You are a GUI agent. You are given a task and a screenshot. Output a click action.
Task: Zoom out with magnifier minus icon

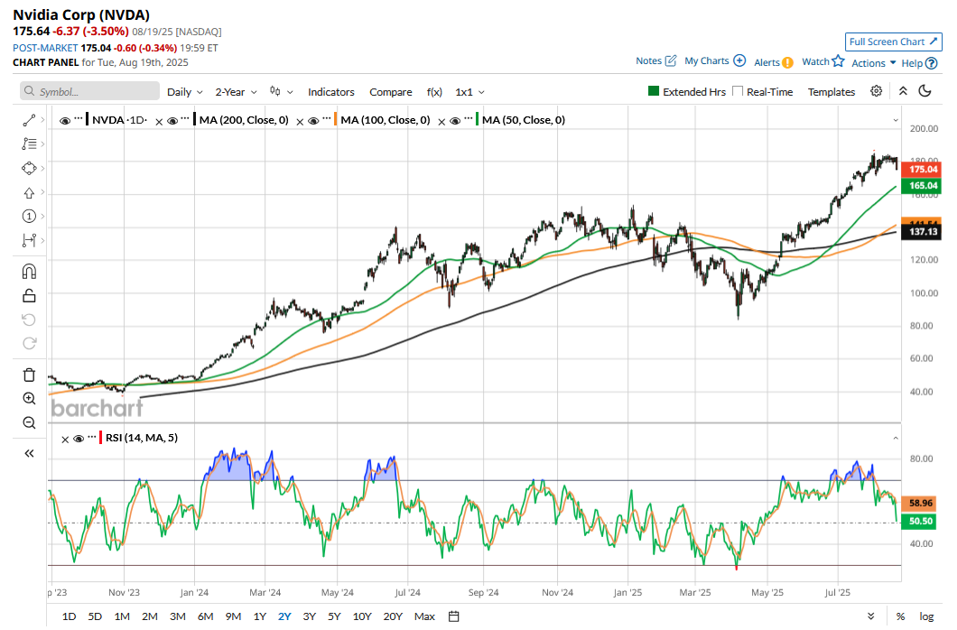pos(29,422)
